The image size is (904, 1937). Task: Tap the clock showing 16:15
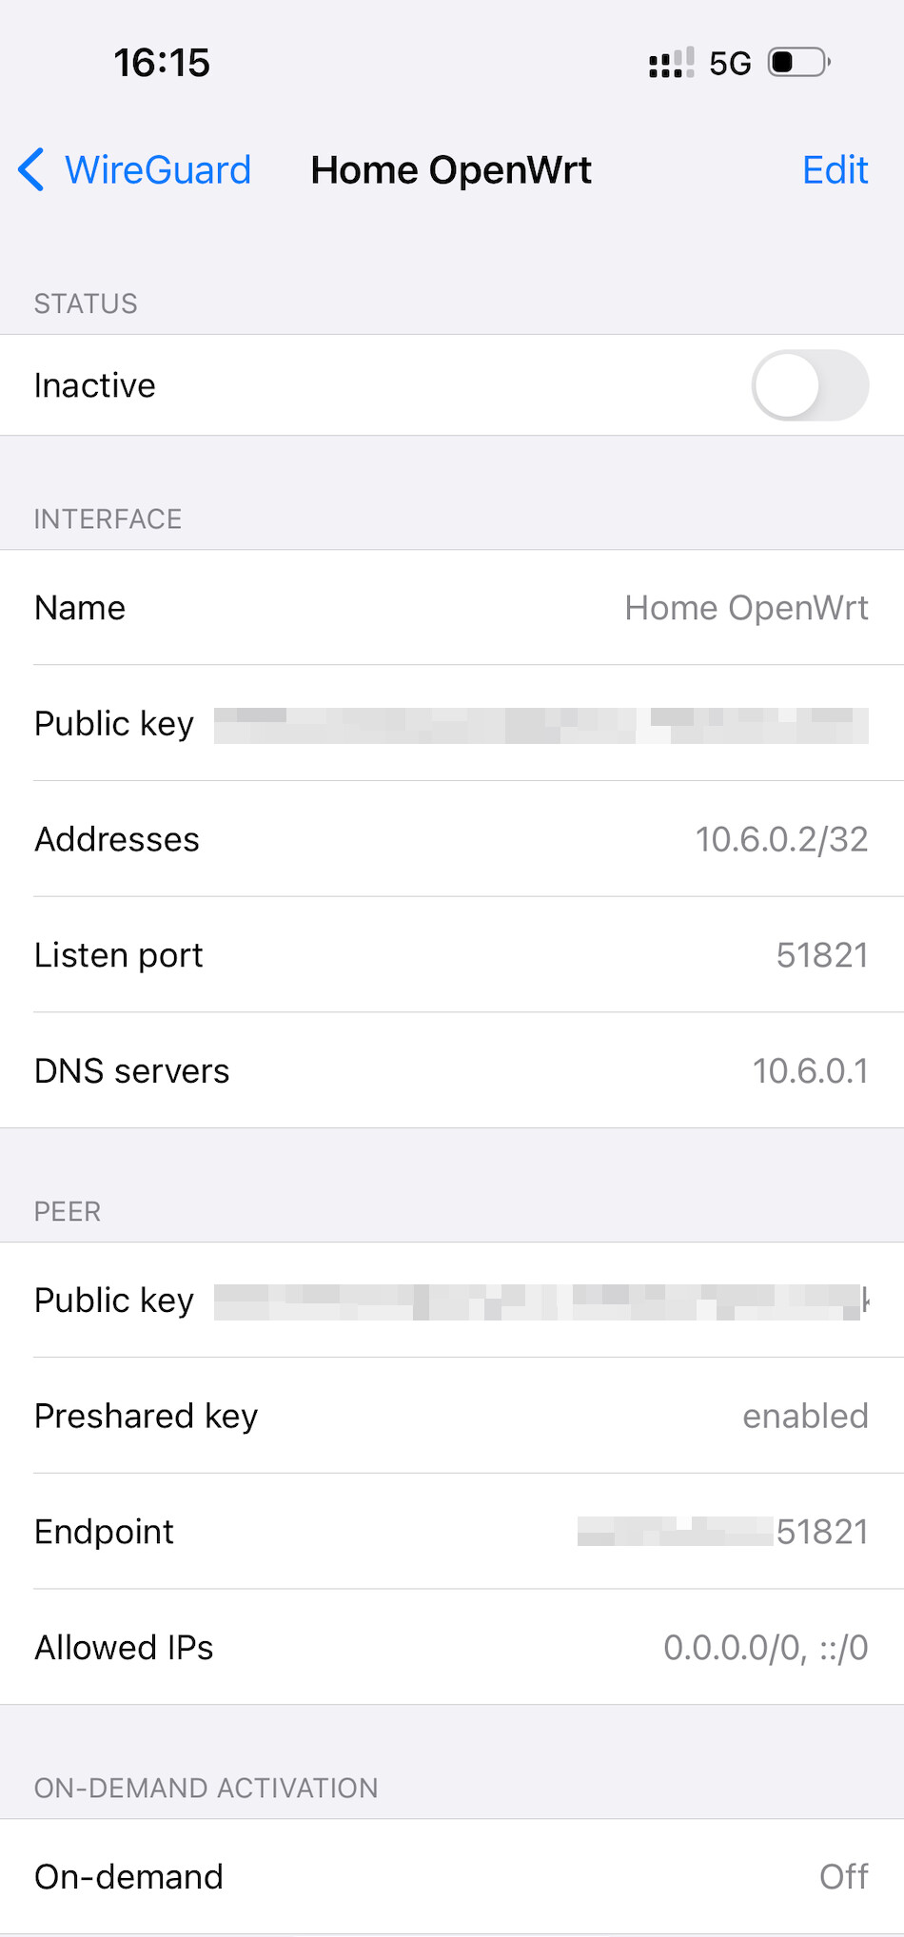[x=162, y=63]
